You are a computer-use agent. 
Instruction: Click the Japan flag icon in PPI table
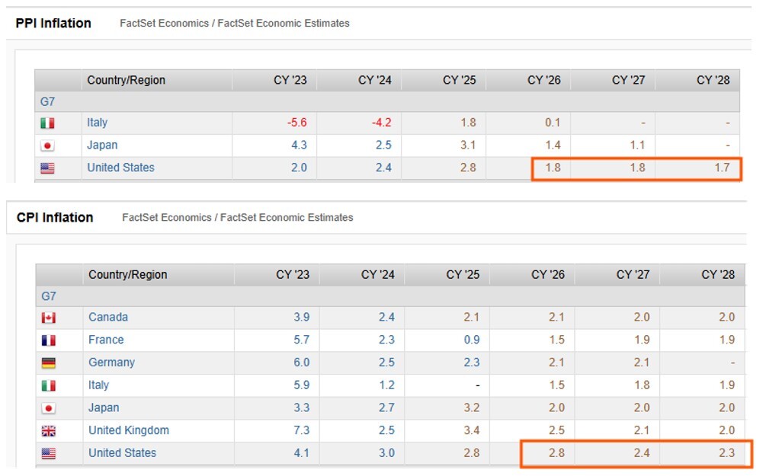tap(48, 145)
